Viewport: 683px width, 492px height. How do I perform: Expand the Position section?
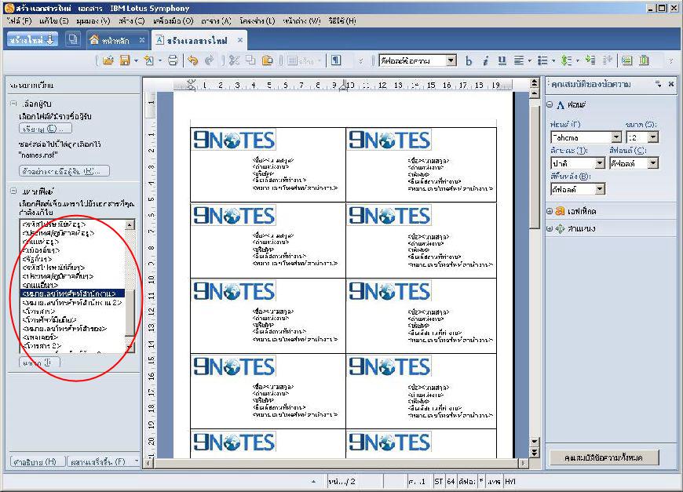550,228
